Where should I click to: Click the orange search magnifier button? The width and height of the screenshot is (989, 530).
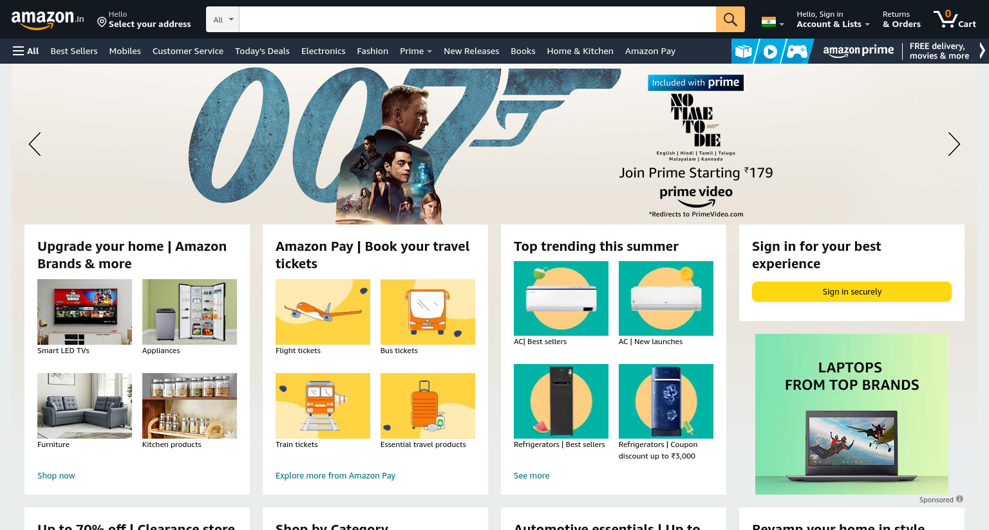pos(730,19)
